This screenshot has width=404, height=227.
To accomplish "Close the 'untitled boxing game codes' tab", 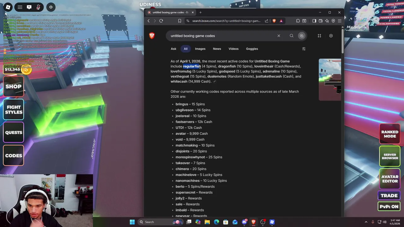I will point(192,12).
